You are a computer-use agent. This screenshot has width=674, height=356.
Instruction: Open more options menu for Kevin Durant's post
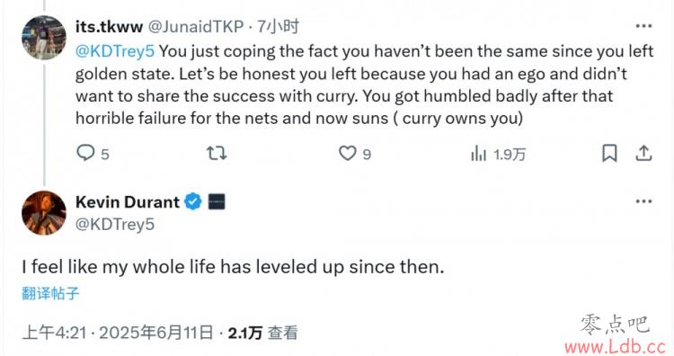[643, 201]
